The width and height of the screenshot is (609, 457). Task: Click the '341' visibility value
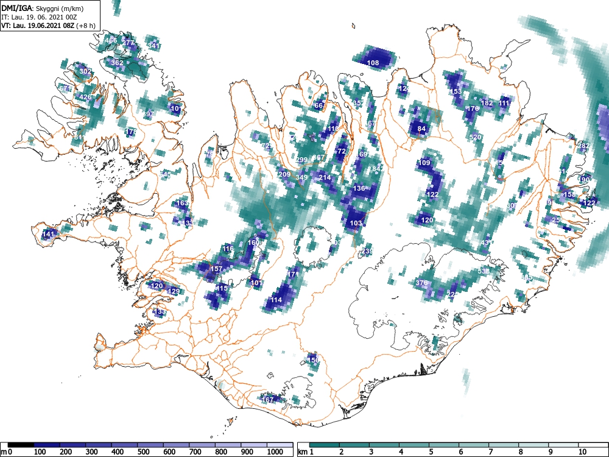(153, 46)
